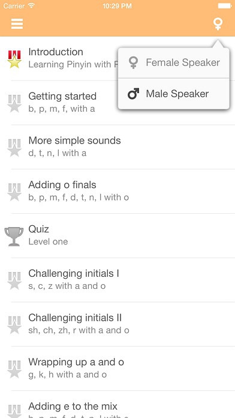Screen dimensions: 235x418
Task: Open More simple sounds lesson
Action: pyautogui.click(x=117, y=147)
